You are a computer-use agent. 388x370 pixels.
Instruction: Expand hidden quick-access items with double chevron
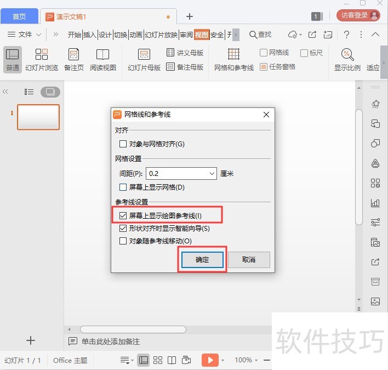[x=56, y=34]
